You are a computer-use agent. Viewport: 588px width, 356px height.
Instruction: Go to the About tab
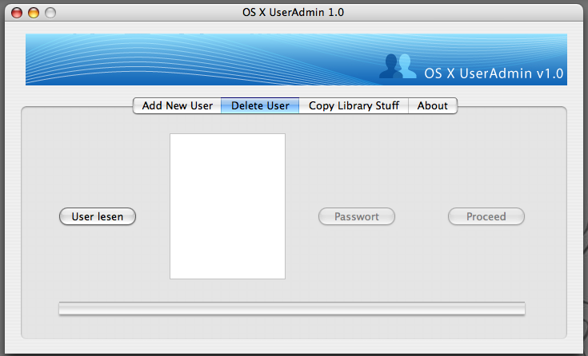433,105
